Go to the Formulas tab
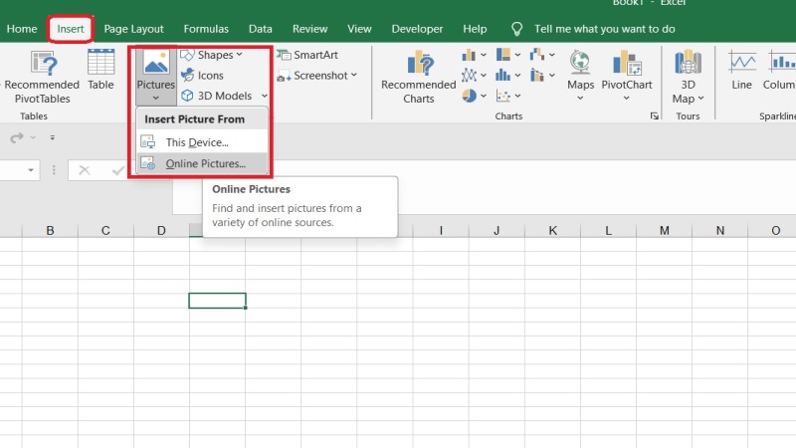This screenshot has height=448, width=796. click(206, 29)
